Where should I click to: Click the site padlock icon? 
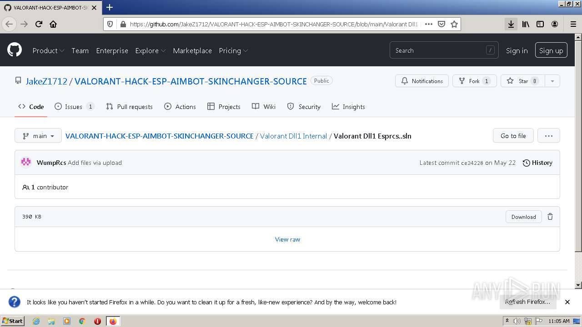point(122,24)
